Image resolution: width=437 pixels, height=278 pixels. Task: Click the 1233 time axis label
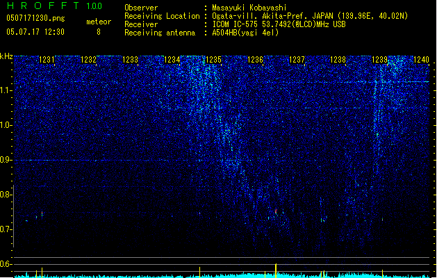click(x=130, y=60)
